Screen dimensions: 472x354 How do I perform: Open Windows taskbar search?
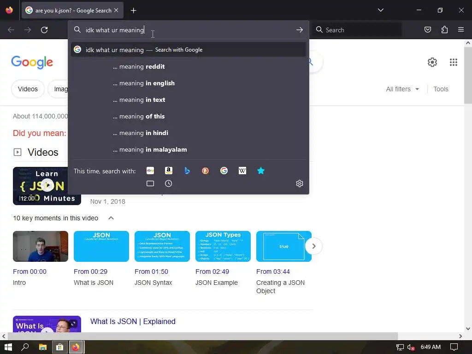coord(25,347)
